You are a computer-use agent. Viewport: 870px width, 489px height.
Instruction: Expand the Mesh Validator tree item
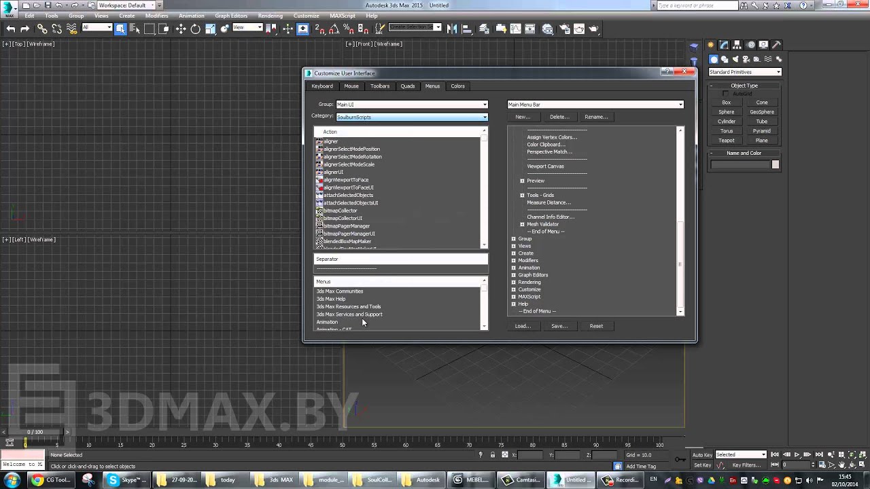[x=522, y=224]
